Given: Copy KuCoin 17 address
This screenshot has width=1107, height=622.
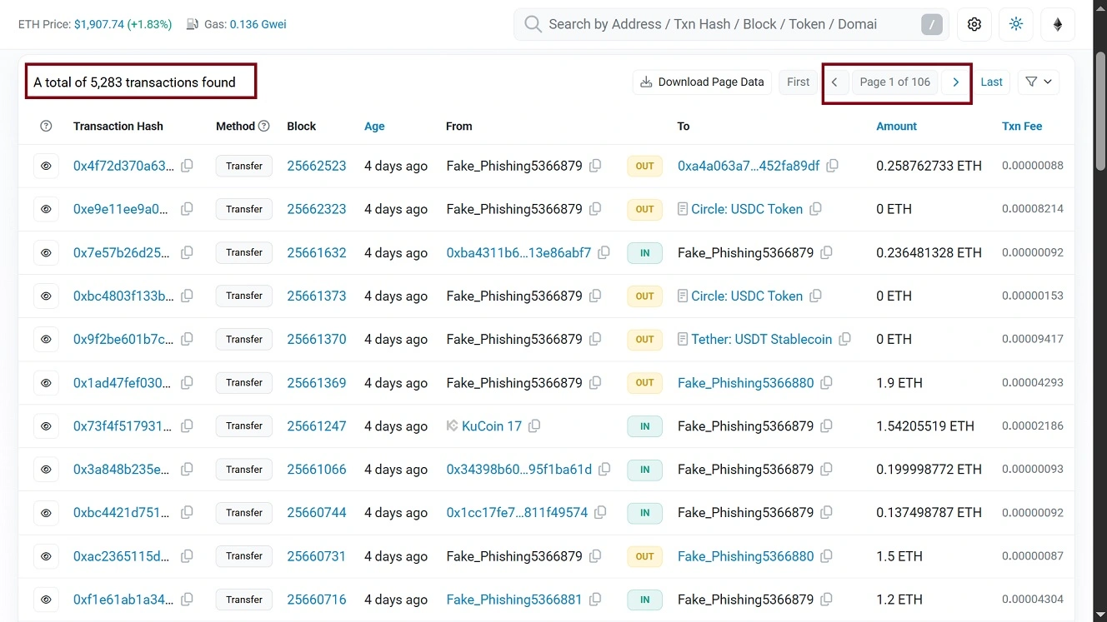Looking at the screenshot, I should 534,425.
